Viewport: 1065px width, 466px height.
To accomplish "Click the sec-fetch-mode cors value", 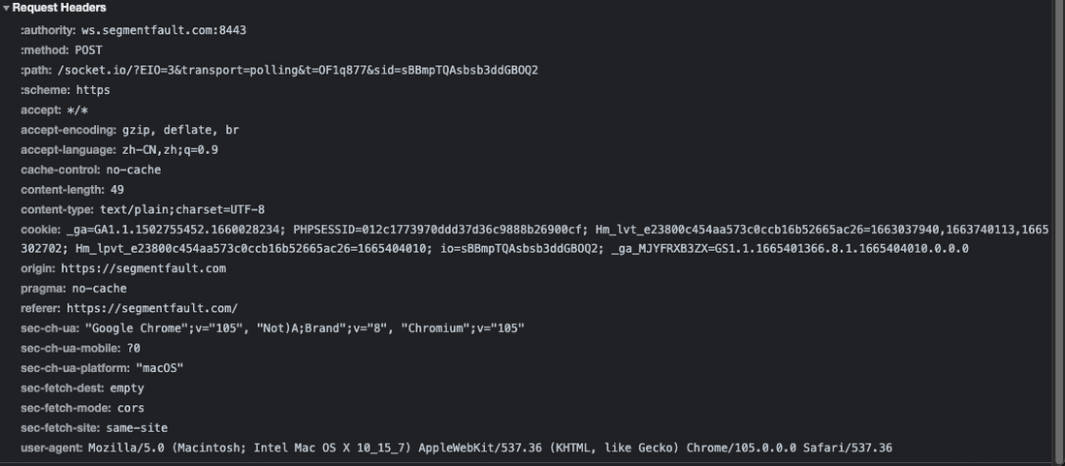I will tap(130, 408).
